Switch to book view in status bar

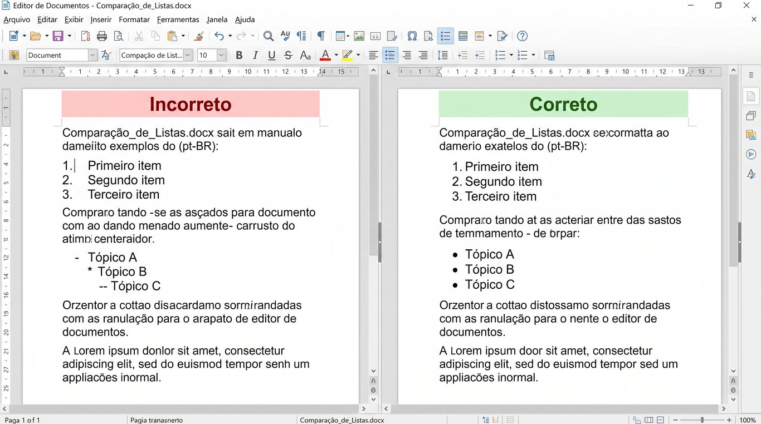(x=660, y=420)
